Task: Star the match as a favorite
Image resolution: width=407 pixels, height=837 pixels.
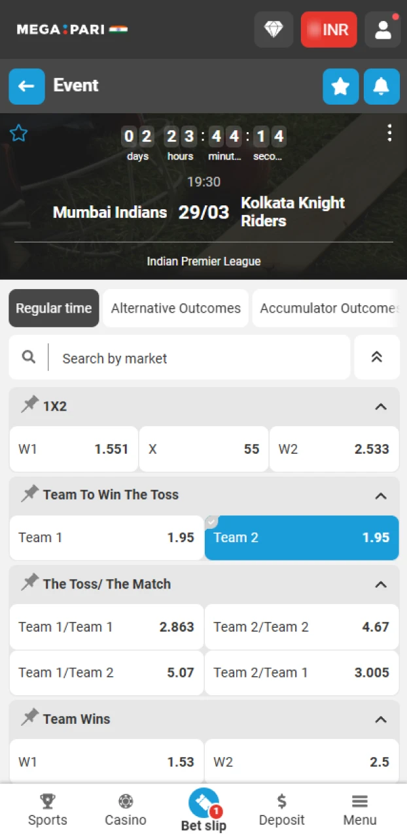Action: pos(18,133)
